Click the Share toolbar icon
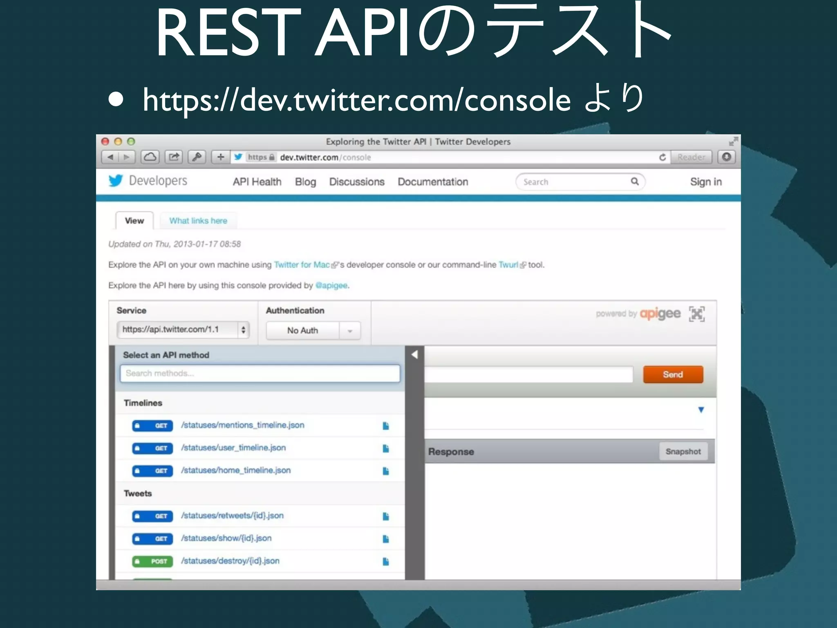 pos(174,157)
